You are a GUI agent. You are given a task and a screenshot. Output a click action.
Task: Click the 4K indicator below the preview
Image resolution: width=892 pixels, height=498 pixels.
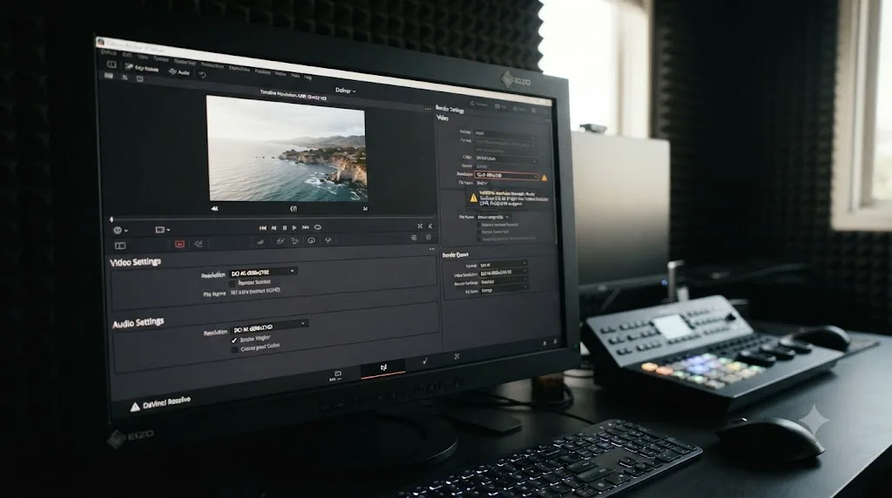tap(214, 209)
